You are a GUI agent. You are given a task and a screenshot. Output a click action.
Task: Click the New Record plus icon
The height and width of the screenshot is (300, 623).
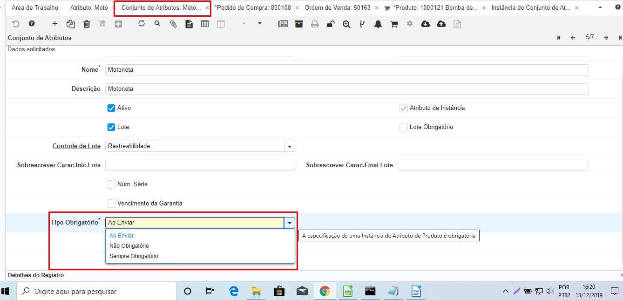55,24
